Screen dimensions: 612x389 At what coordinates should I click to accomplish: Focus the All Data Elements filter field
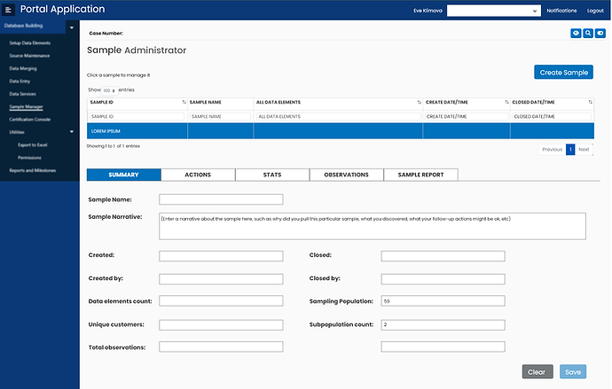coord(339,116)
